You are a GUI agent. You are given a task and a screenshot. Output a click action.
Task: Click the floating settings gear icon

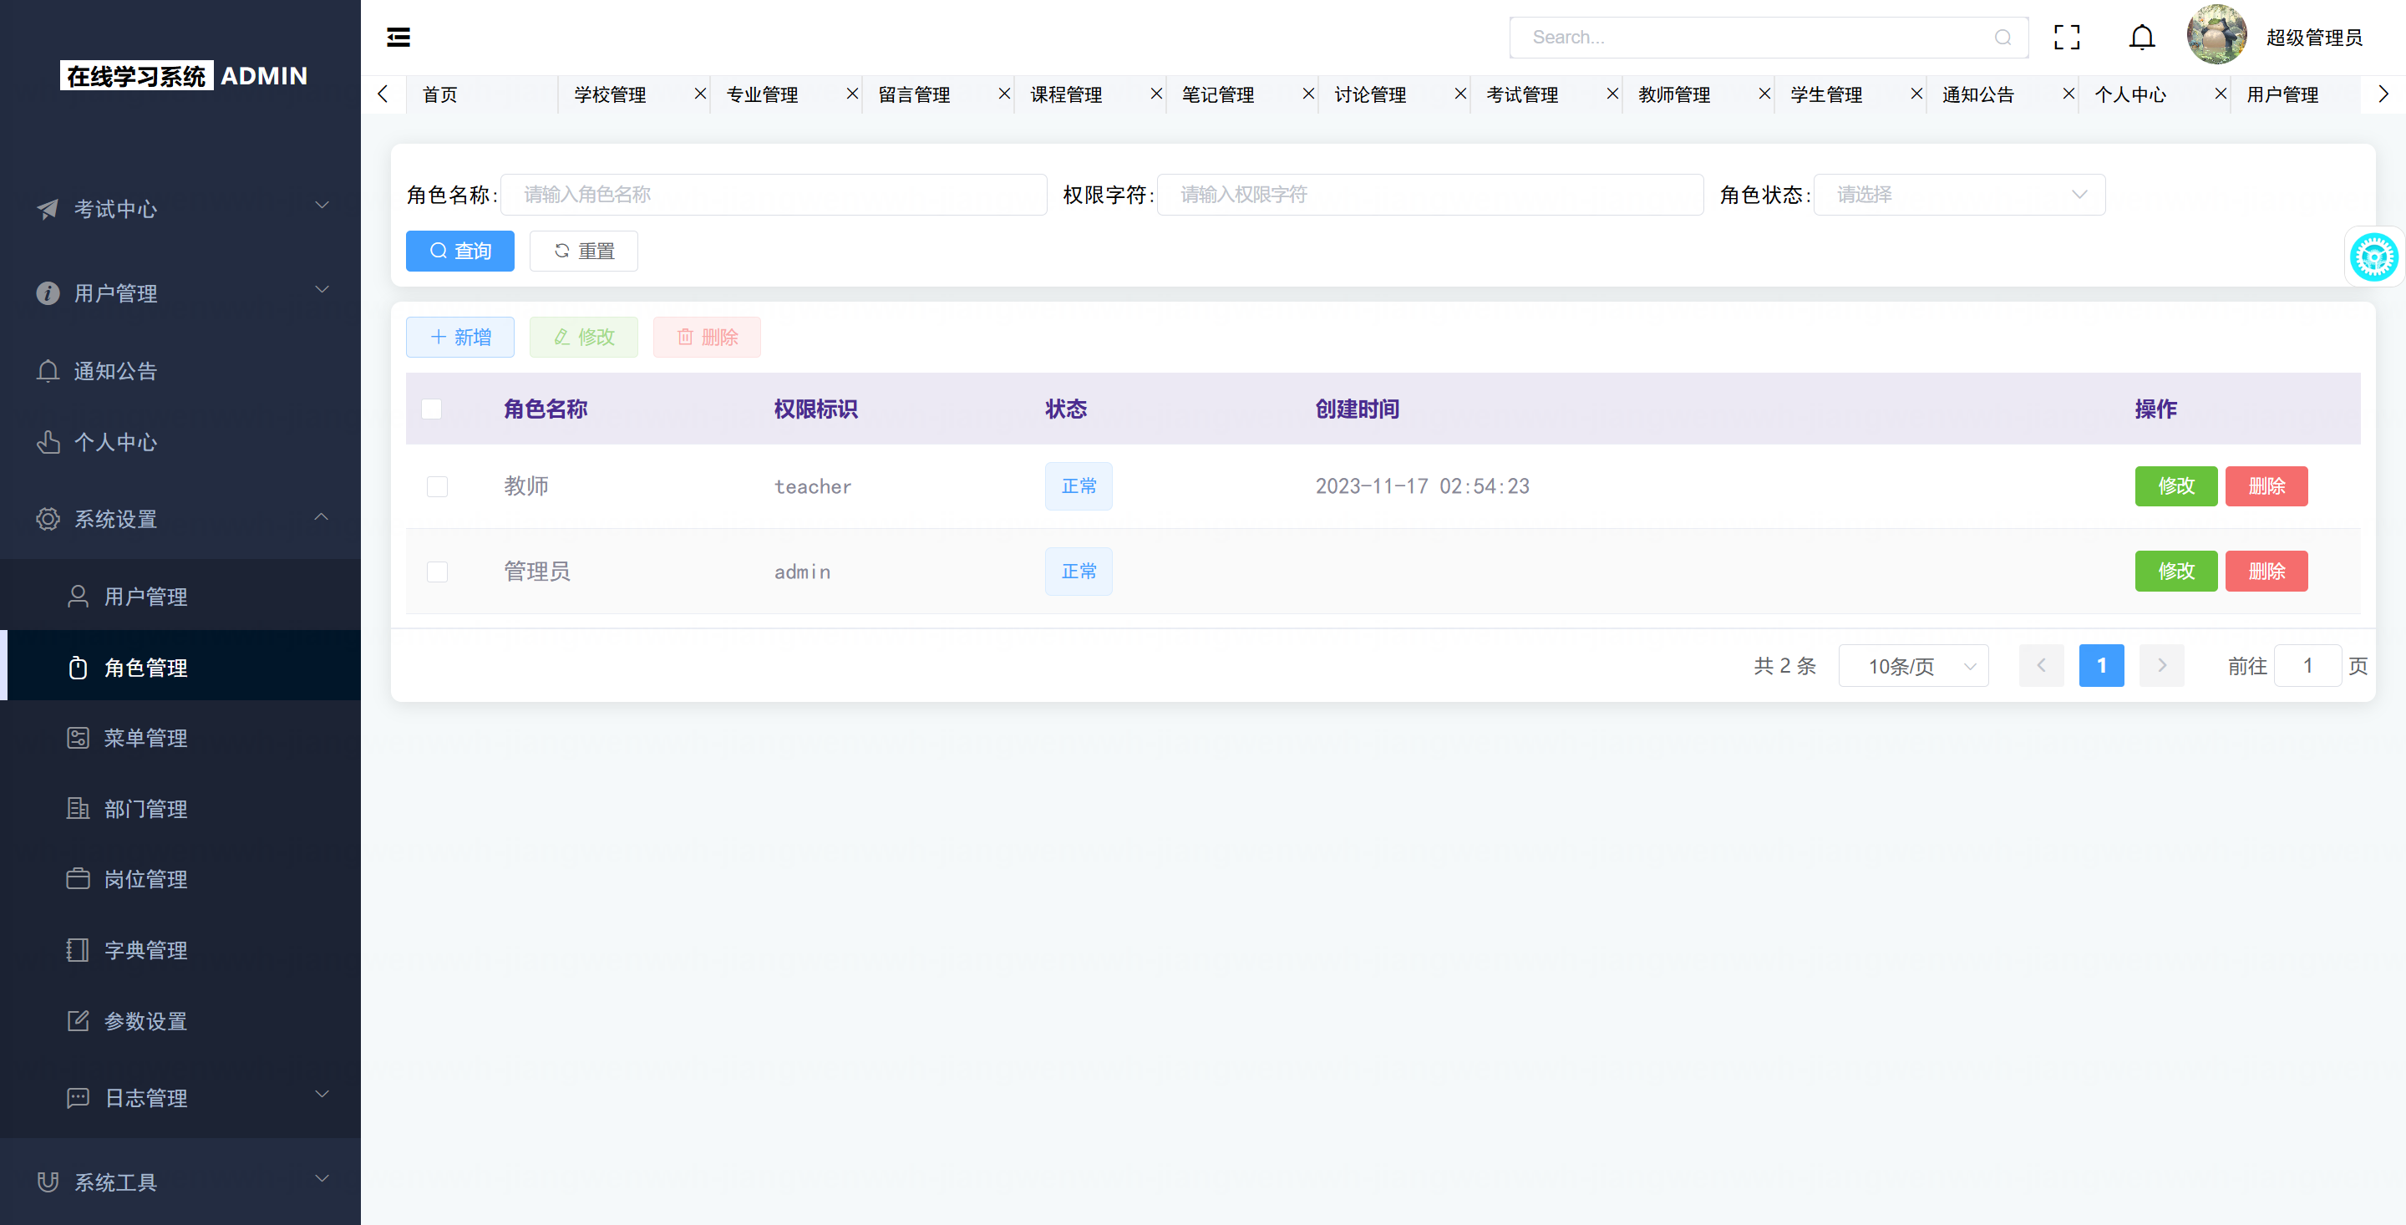pos(2373,257)
